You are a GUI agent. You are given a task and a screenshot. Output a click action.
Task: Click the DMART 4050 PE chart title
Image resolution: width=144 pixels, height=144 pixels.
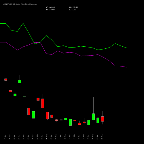click(20, 4)
